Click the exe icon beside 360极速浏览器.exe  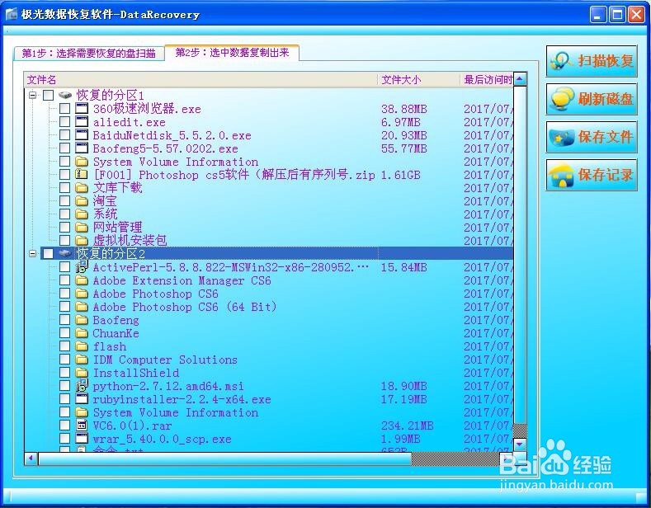point(82,109)
